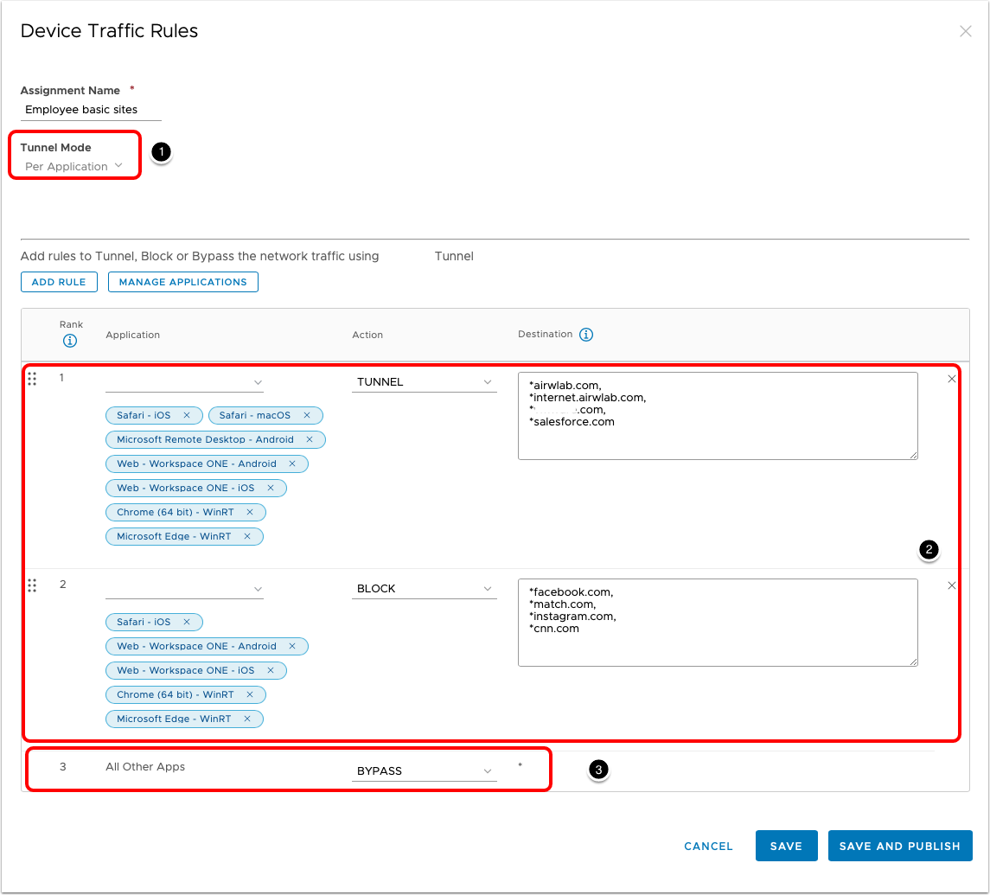
Task: Remove Safari - macOS tag from rule 1
Action: coord(306,415)
